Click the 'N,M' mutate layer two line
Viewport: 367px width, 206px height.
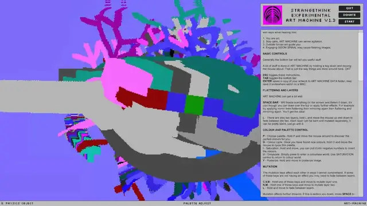coord(299,185)
